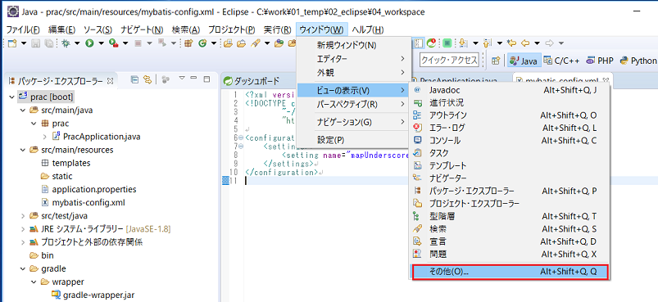This screenshot has width=658, height=302.
Task: Switch to the Java perspective button
Action: [x=524, y=61]
